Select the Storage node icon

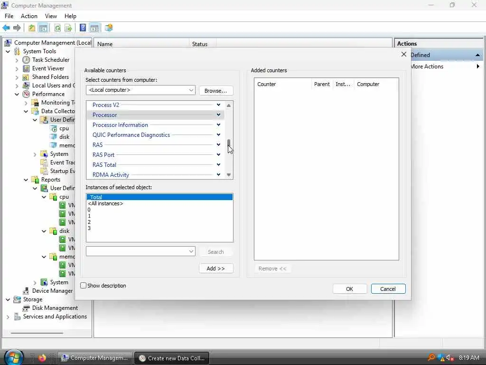pos(17,299)
